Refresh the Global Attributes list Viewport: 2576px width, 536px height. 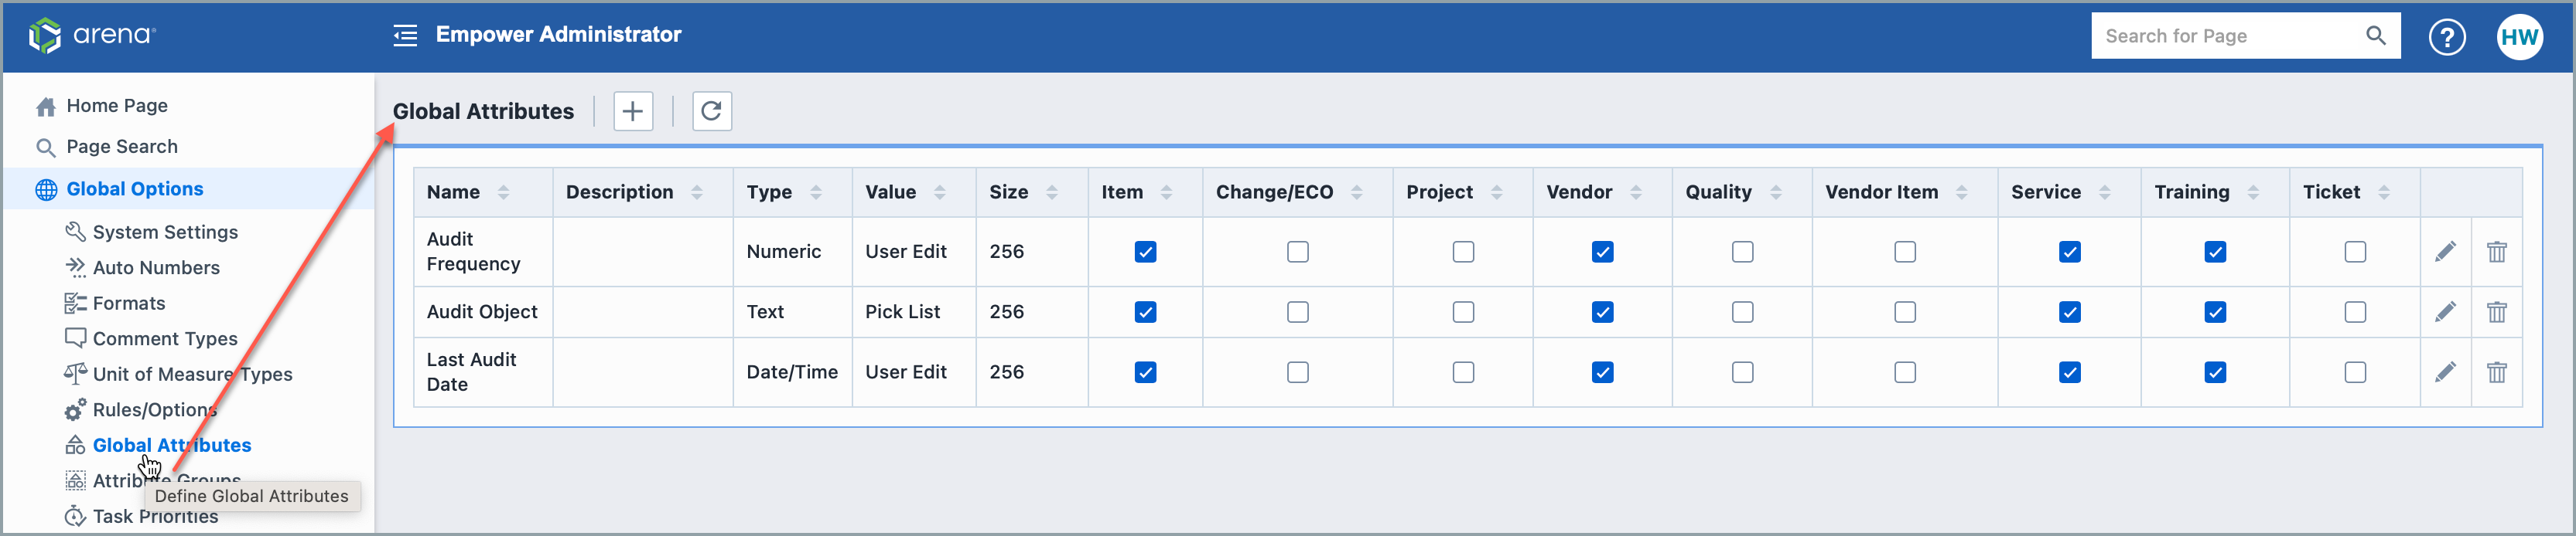point(711,110)
